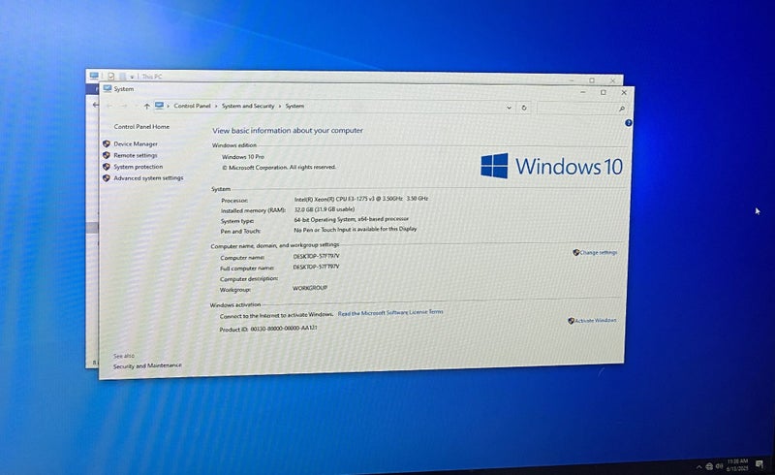Screen dimensions: 775x475
Task: Open Advanced system settings
Action: click(148, 178)
